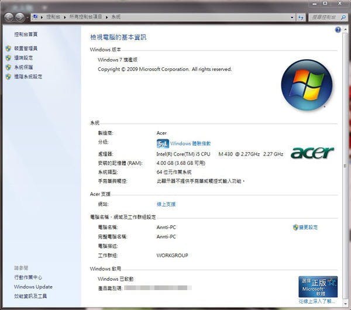This screenshot has width=351, height=310.
Task: Select the 64 位元作業系統 text
Action: tap(174, 172)
